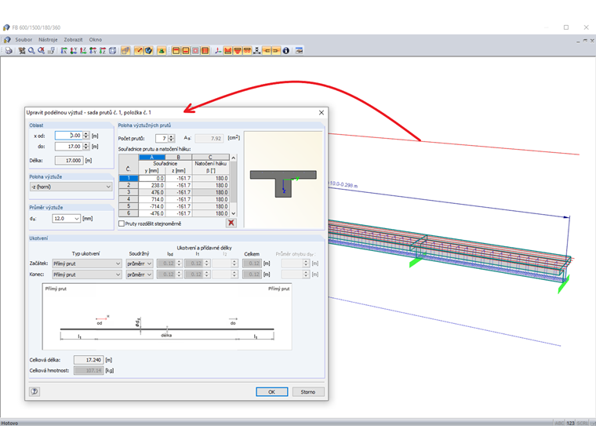Click the Délka field showing 17.000

point(69,161)
